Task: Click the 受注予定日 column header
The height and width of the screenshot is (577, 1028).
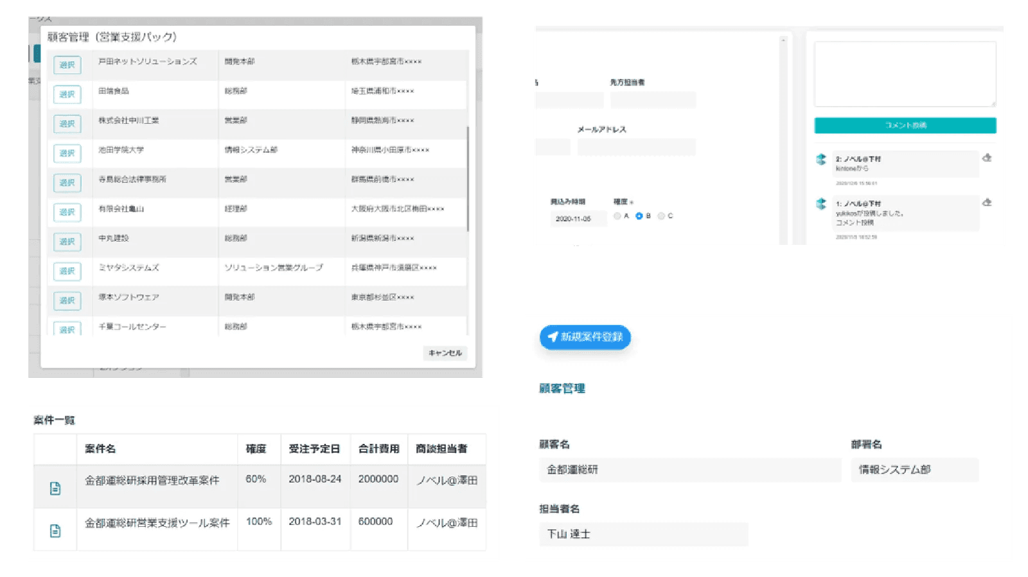Action: 314,448
